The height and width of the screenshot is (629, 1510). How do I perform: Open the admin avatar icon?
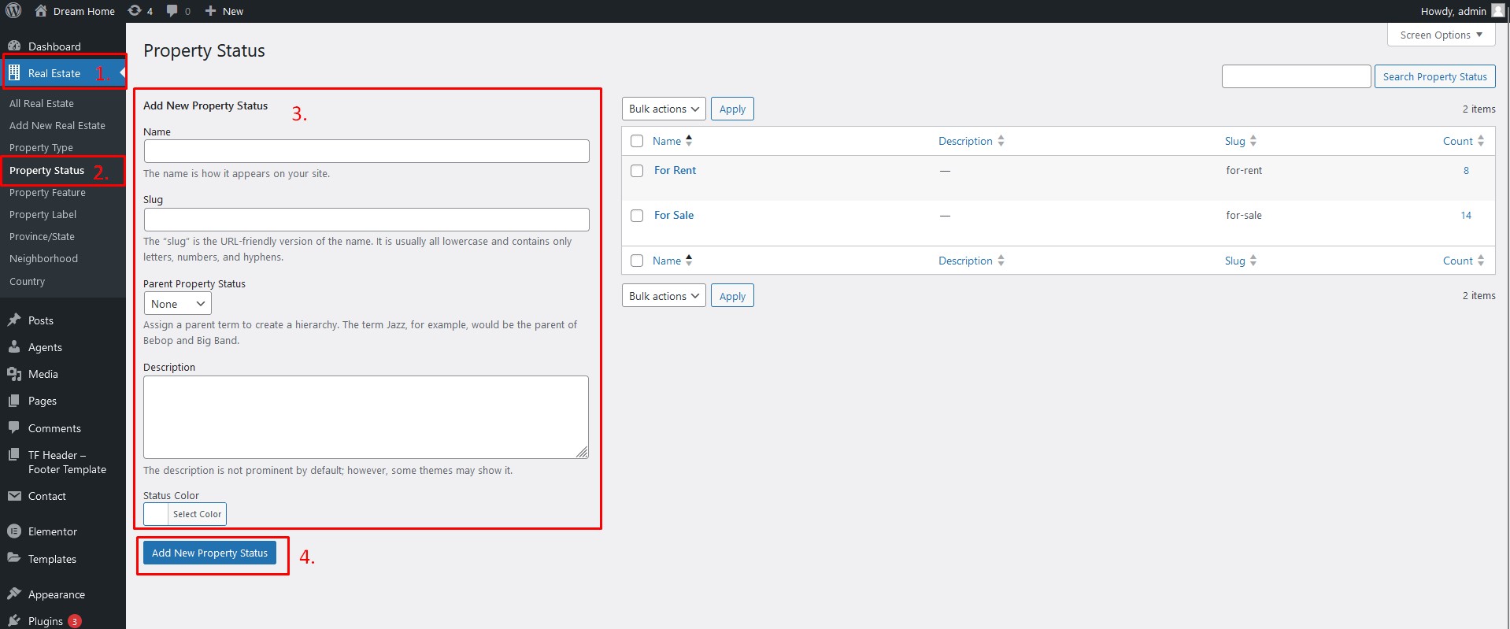coord(1497,11)
